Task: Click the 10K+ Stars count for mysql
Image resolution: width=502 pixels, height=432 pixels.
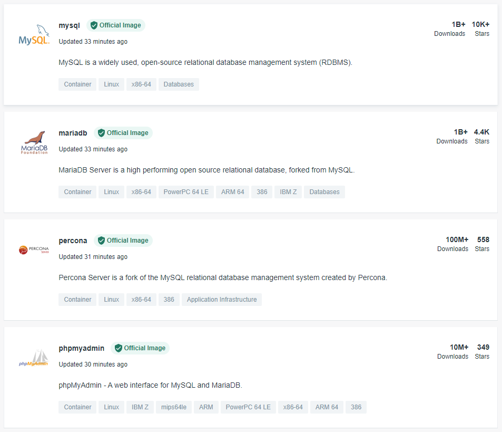Action: 480,29
